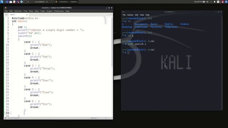Click the Sublime Text window title icon

(x=6, y=8)
